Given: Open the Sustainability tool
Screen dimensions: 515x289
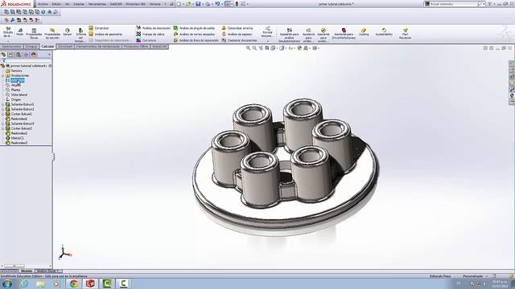Looking at the screenshot, I should coord(384,32).
